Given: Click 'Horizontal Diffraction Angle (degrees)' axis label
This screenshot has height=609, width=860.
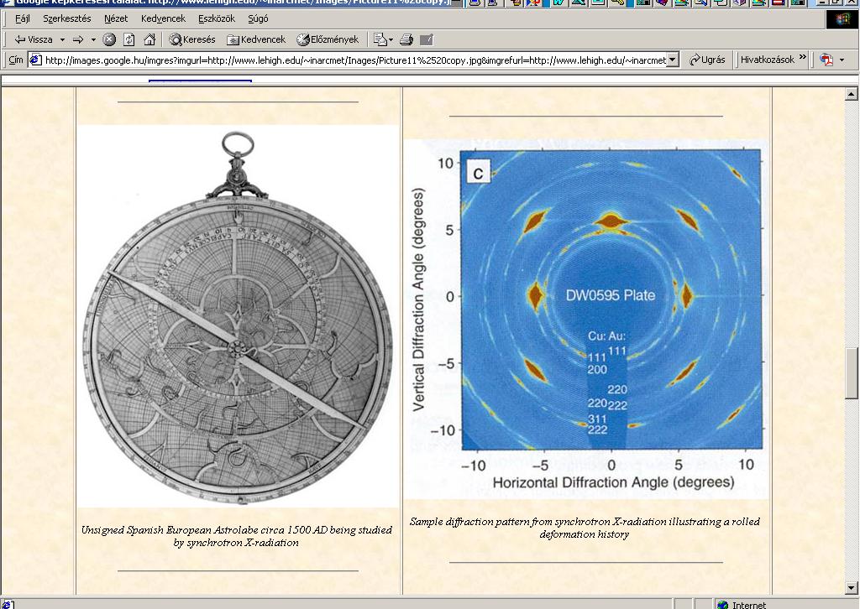Looking at the screenshot, I should tap(613, 482).
